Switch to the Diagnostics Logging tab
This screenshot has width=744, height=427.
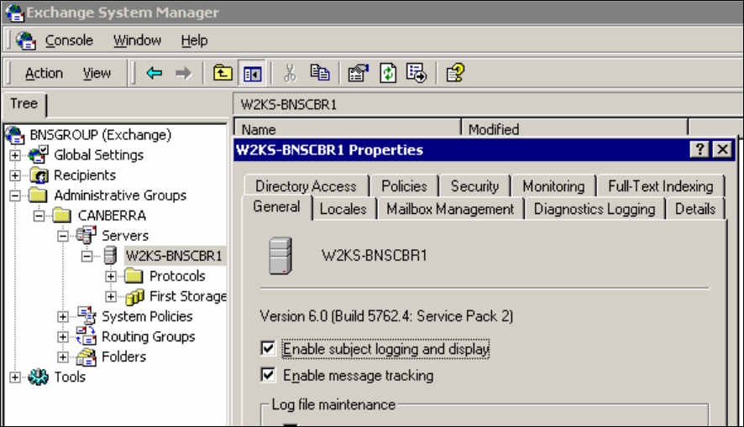(595, 209)
